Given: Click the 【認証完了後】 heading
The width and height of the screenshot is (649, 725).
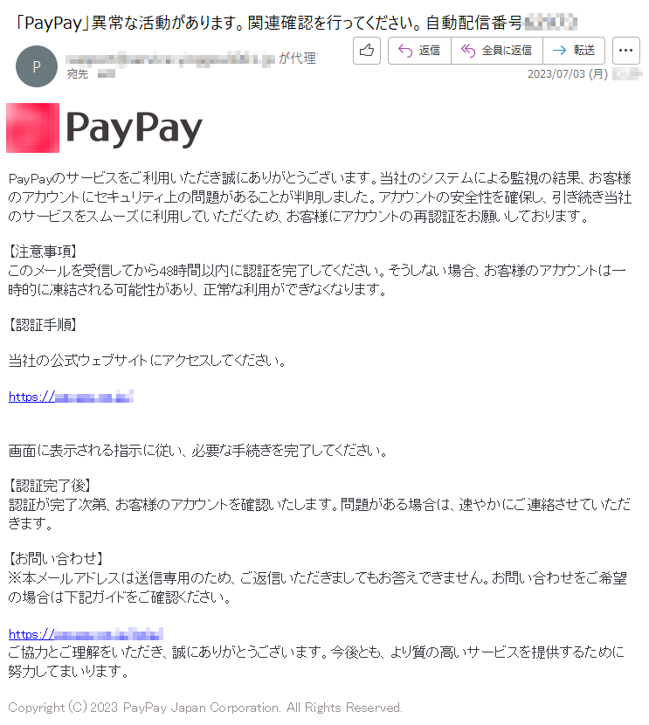Looking at the screenshot, I should tap(49, 486).
